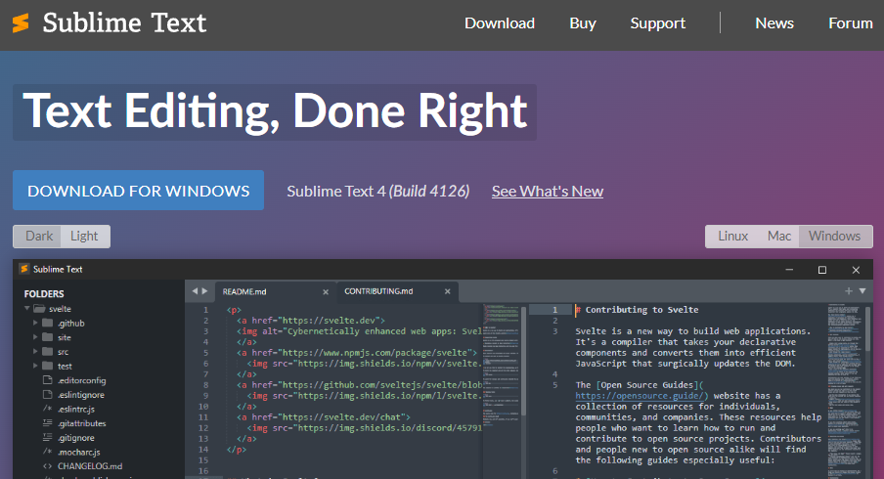The image size is (884, 479).
Task: Click the FOLDERS sidebar heading
Action: coord(44,293)
